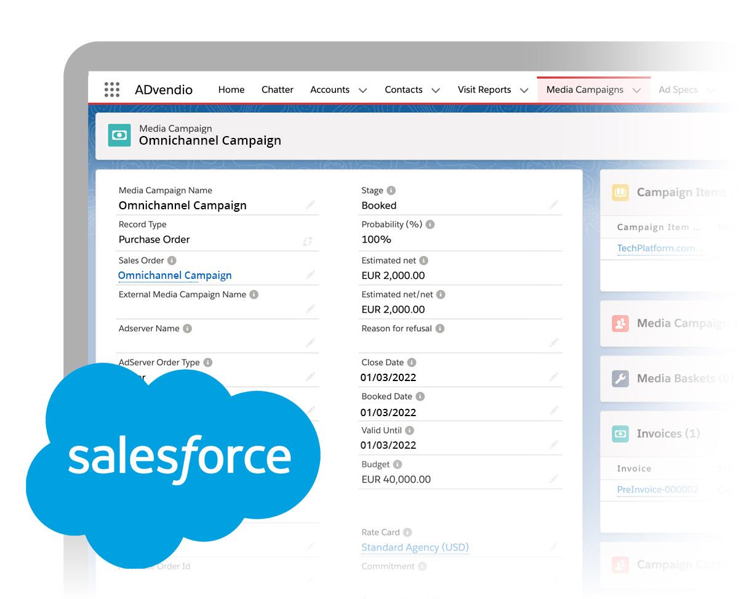Open the Omnichannel Campaign Sales Order link
This screenshot has width=744, height=599.
click(x=175, y=275)
